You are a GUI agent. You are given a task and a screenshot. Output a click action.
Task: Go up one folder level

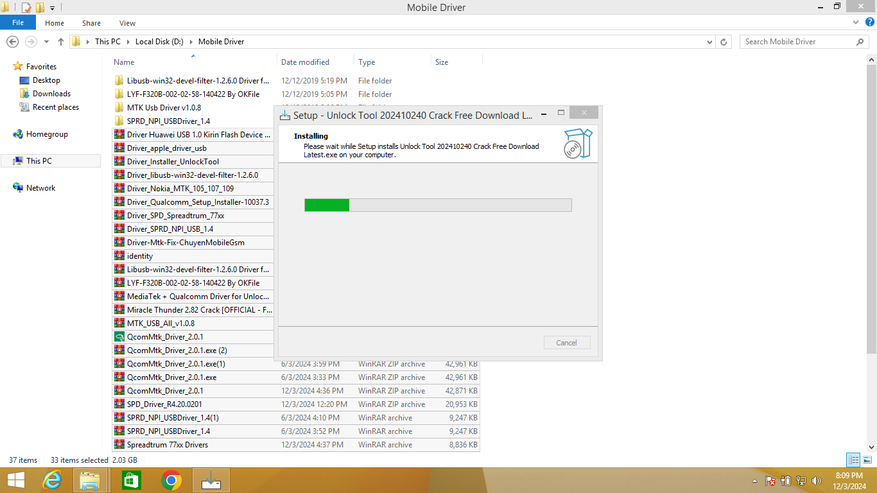click(61, 42)
